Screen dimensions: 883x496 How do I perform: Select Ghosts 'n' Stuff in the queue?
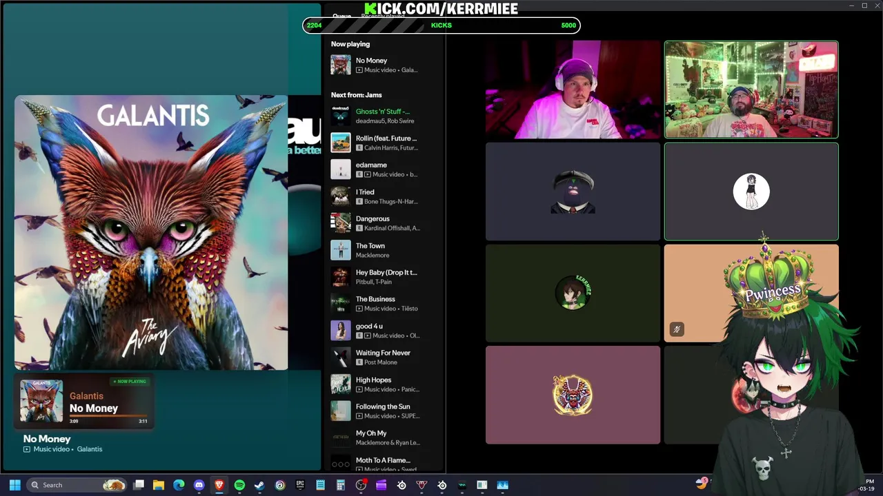[383, 111]
